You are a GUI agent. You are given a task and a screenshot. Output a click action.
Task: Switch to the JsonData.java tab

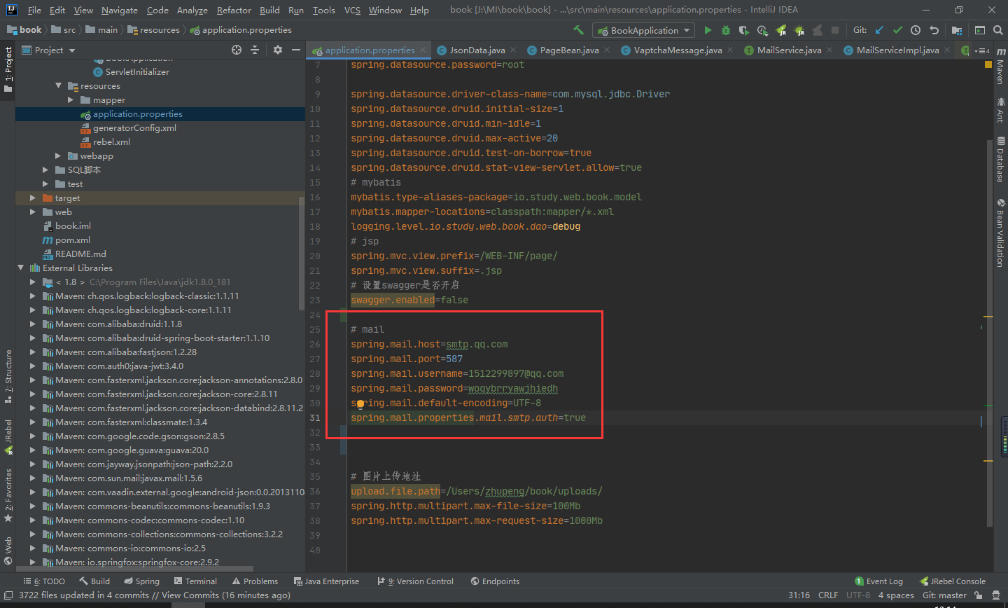[x=476, y=50]
